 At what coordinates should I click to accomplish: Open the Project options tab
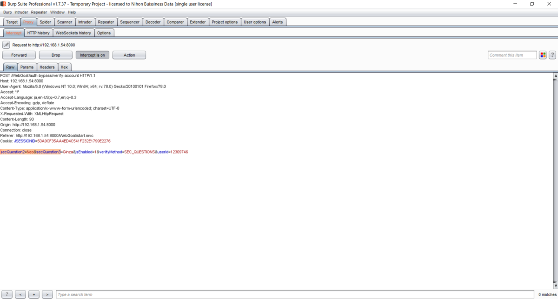click(x=225, y=22)
